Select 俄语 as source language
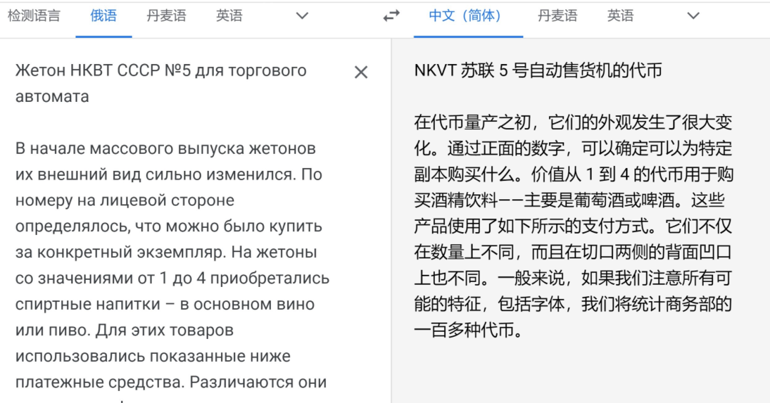 point(104,15)
